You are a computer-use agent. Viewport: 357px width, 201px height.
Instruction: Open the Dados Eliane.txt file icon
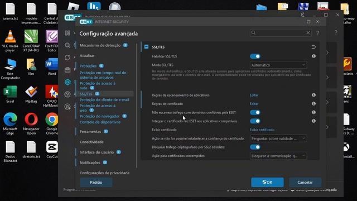(x=10, y=151)
